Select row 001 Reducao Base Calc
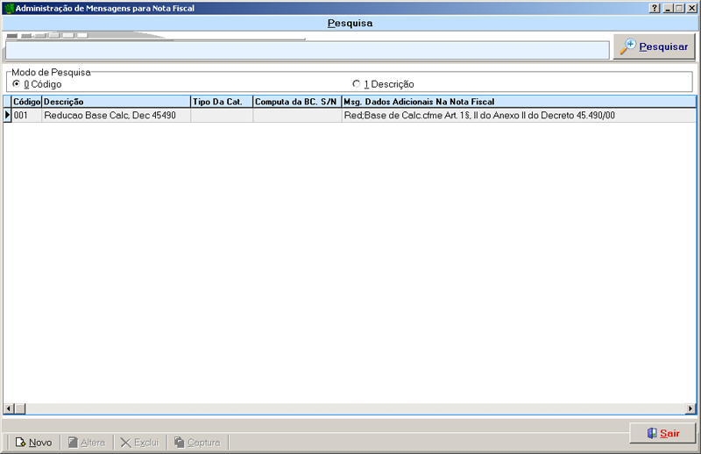The width and height of the screenshot is (701, 454). click(x=114, y=116)
